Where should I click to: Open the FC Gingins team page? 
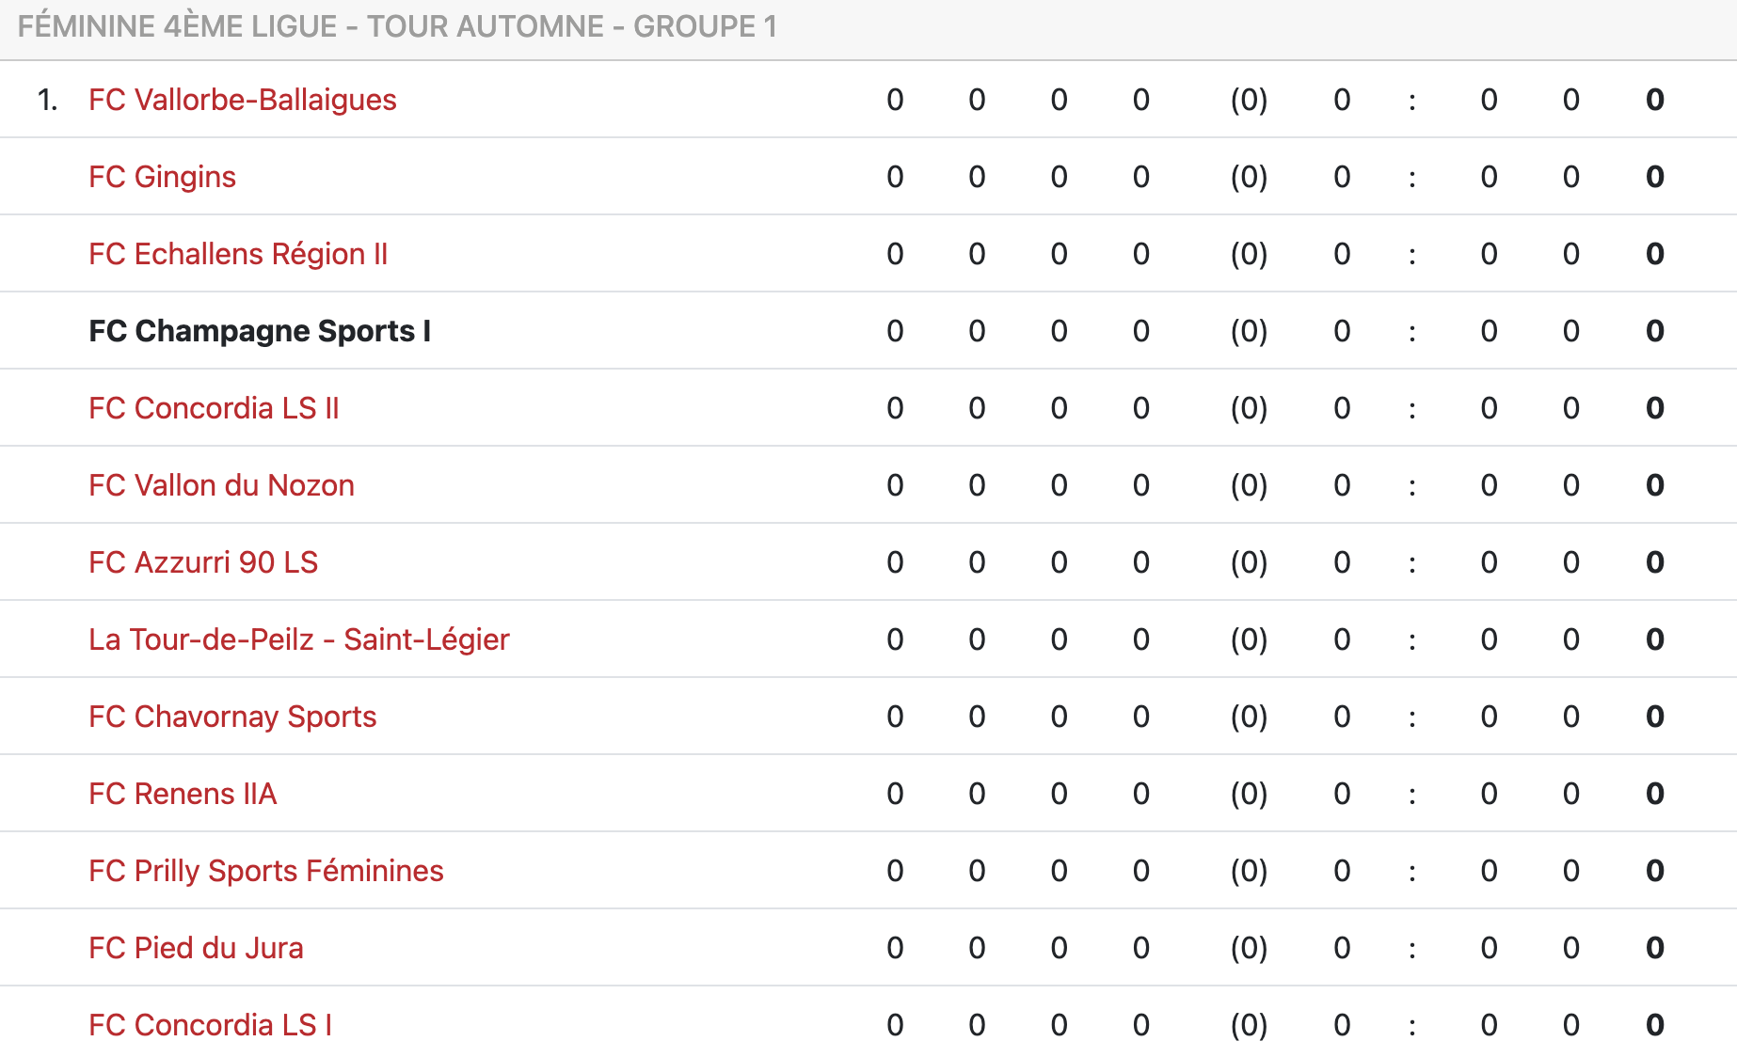coord(162,177)
